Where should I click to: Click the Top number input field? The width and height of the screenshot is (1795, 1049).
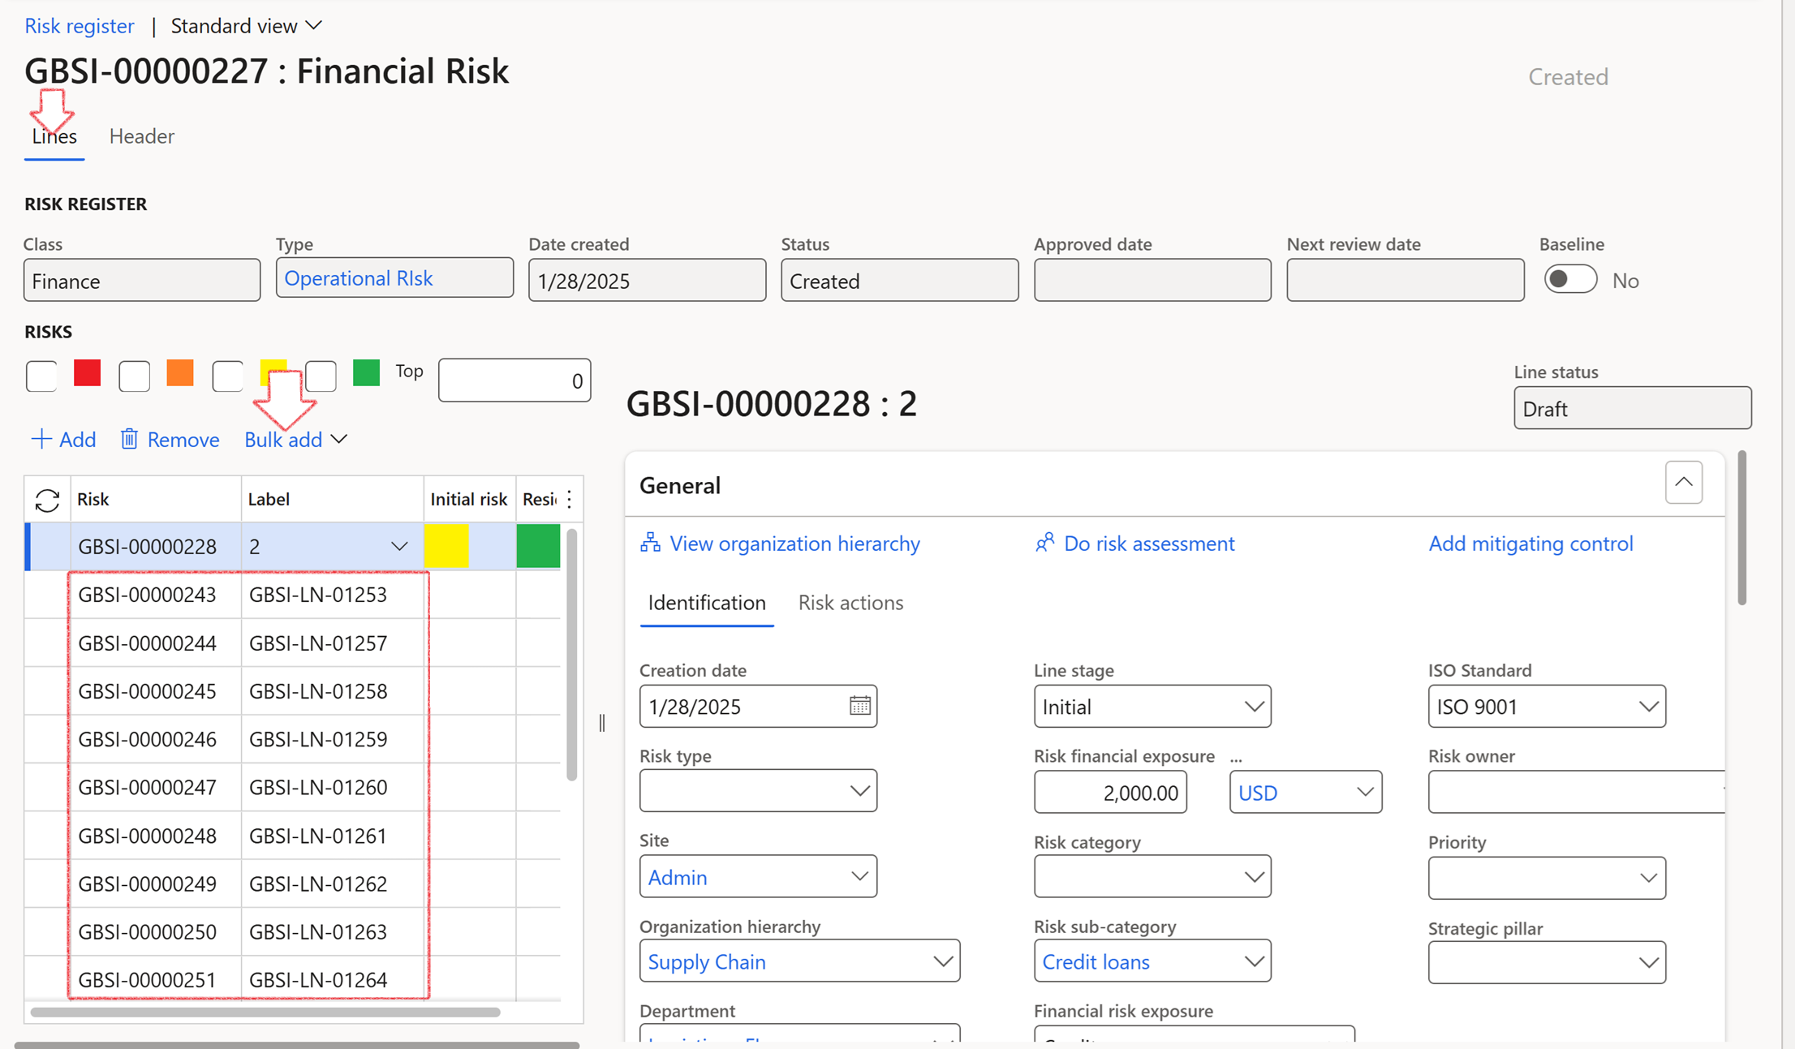(x=514, y=380)
